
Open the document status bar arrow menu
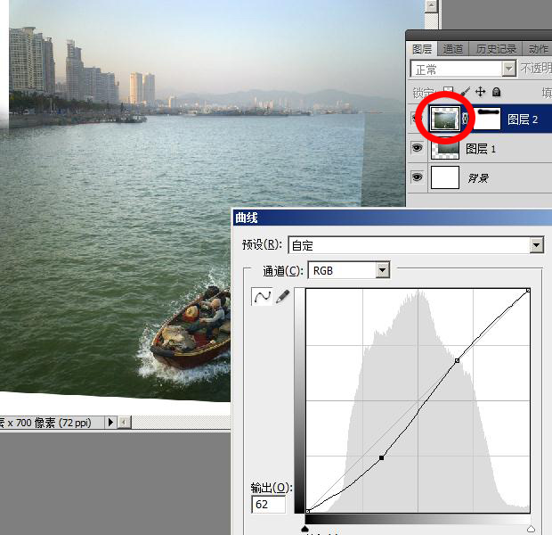click(110, 422)
